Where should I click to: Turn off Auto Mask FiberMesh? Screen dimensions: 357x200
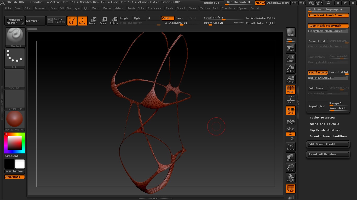pos(328,26)
